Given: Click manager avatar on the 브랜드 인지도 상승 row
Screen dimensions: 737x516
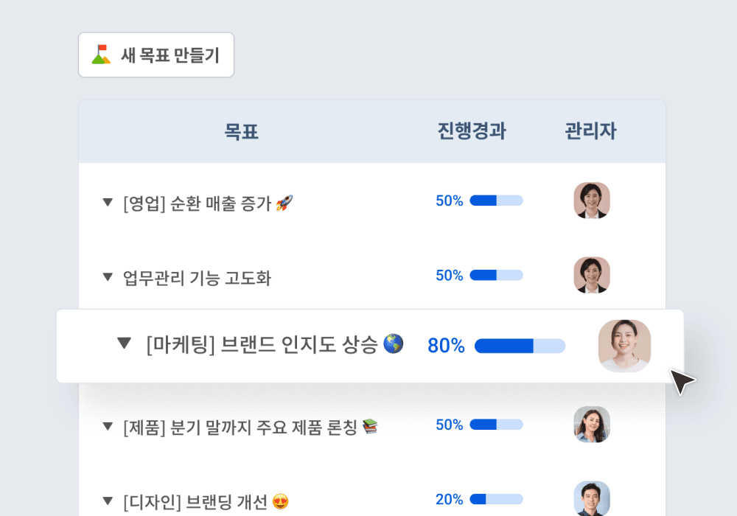Looking at the screenshot, I should pos(624,346).
